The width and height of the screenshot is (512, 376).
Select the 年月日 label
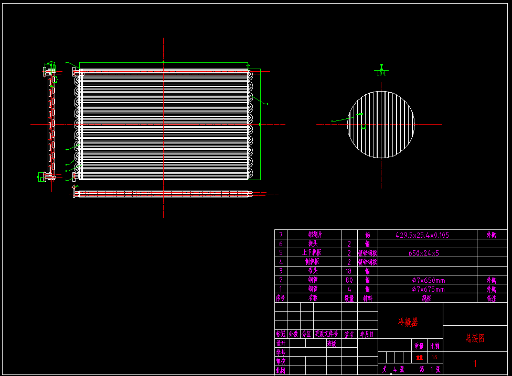(367, 334)
